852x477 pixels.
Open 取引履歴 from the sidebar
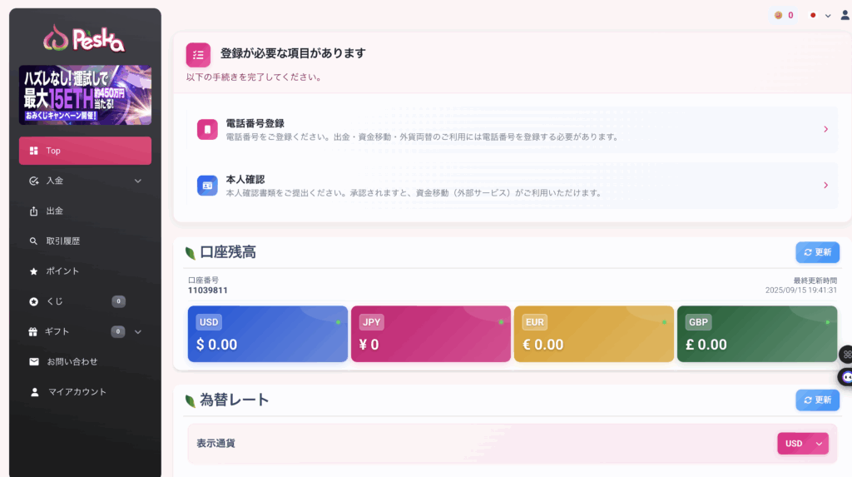coord(63,241)
